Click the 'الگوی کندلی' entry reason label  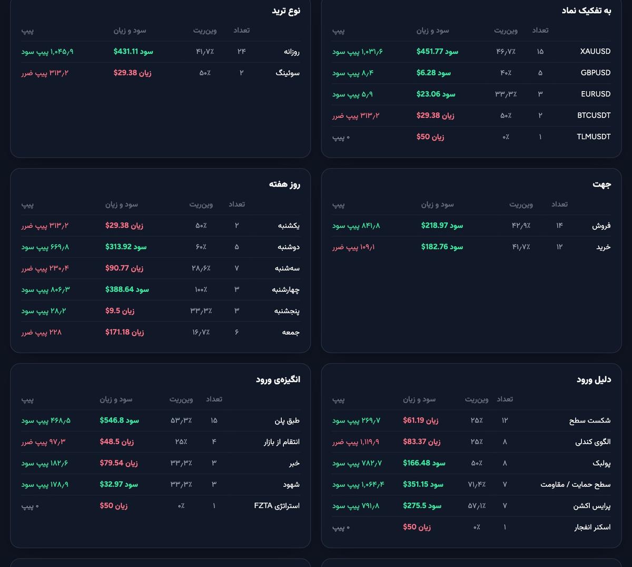[x=593, y=442]
